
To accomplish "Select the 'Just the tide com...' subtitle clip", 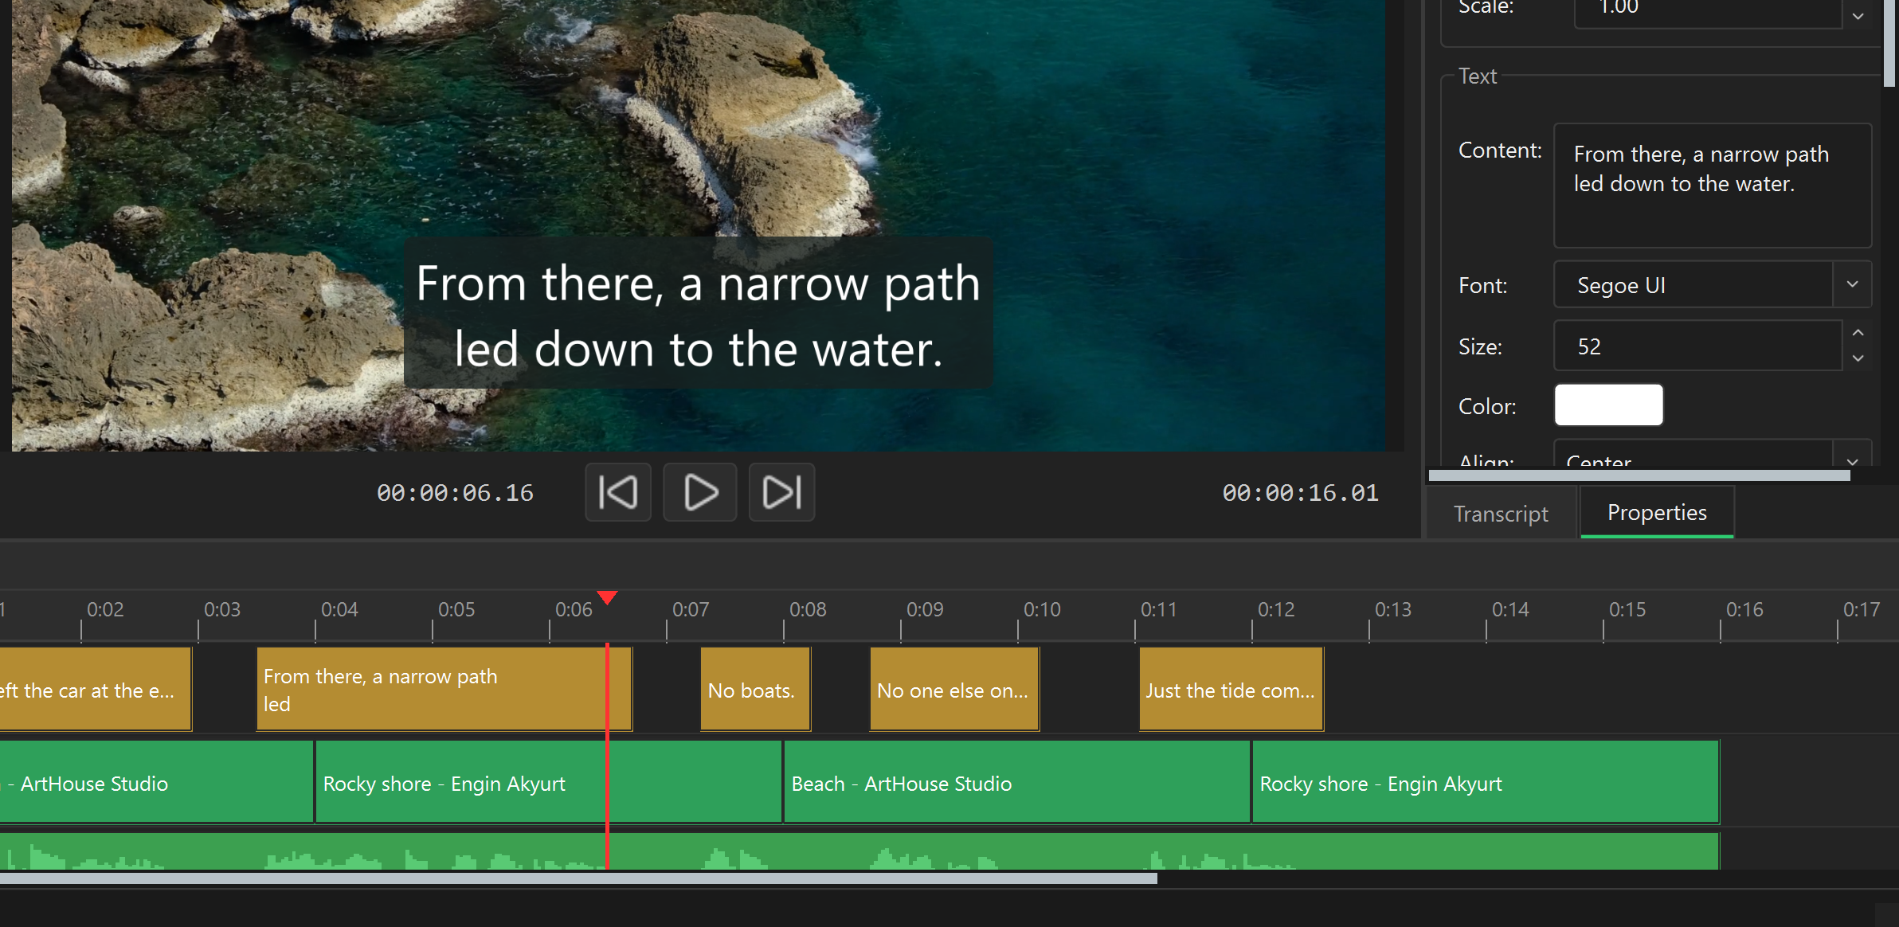I will [1231, 690].
